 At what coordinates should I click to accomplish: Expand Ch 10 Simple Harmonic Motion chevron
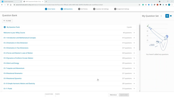[x=134, y=84]
